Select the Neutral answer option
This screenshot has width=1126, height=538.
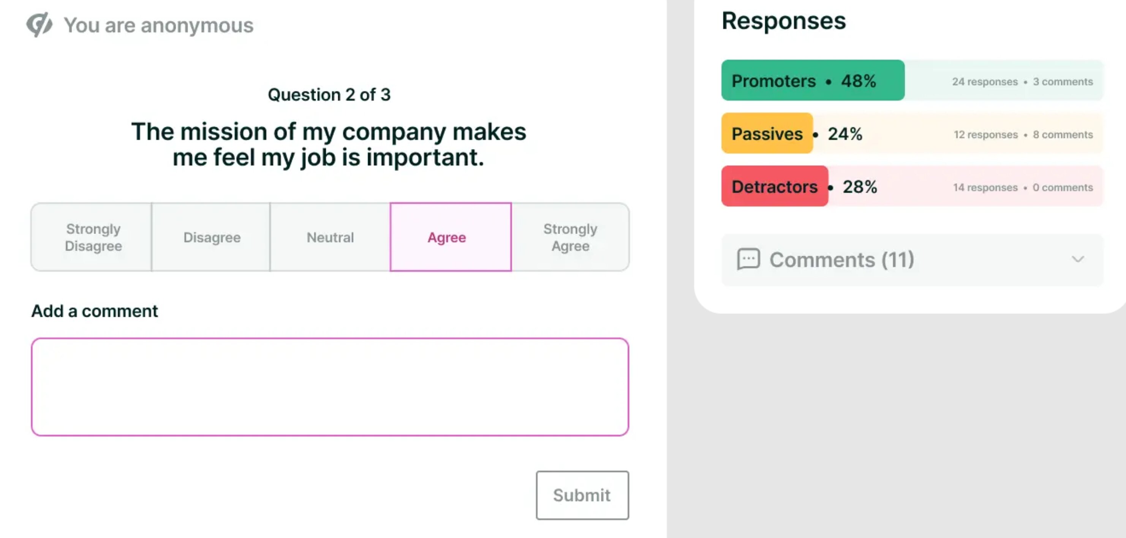coord(330,237)
